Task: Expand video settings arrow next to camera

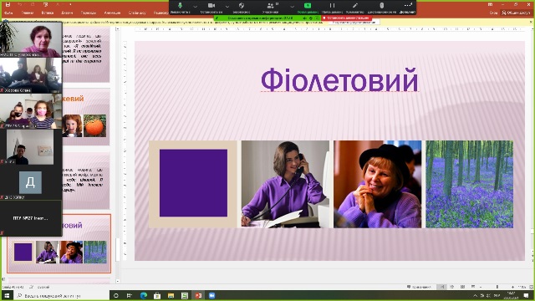Action: [227, 6]
